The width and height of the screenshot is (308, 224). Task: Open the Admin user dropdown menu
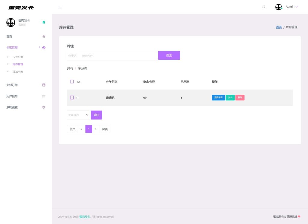point(292,7)
